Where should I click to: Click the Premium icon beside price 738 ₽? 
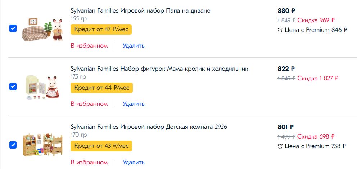click(x=280, y=146)
